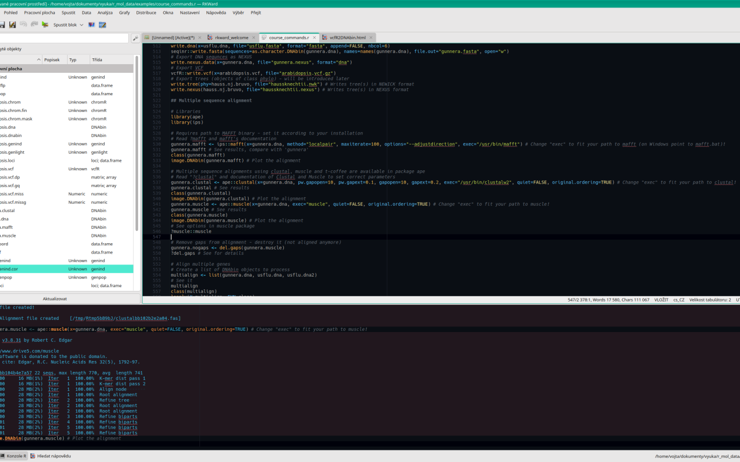This screenshot has width=740, height=462.
Task: Click the 'library(ape)' line in the editor
Action: click(186, 117)
